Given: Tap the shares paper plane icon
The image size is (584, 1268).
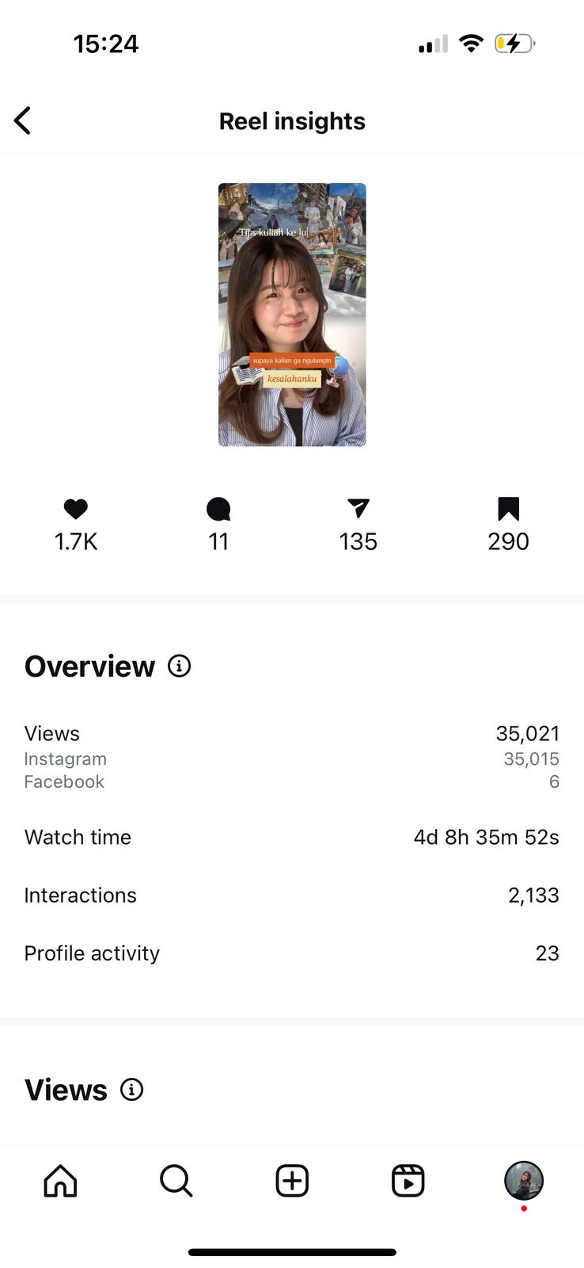Looking at the screenshot, I should pos(358,509).
